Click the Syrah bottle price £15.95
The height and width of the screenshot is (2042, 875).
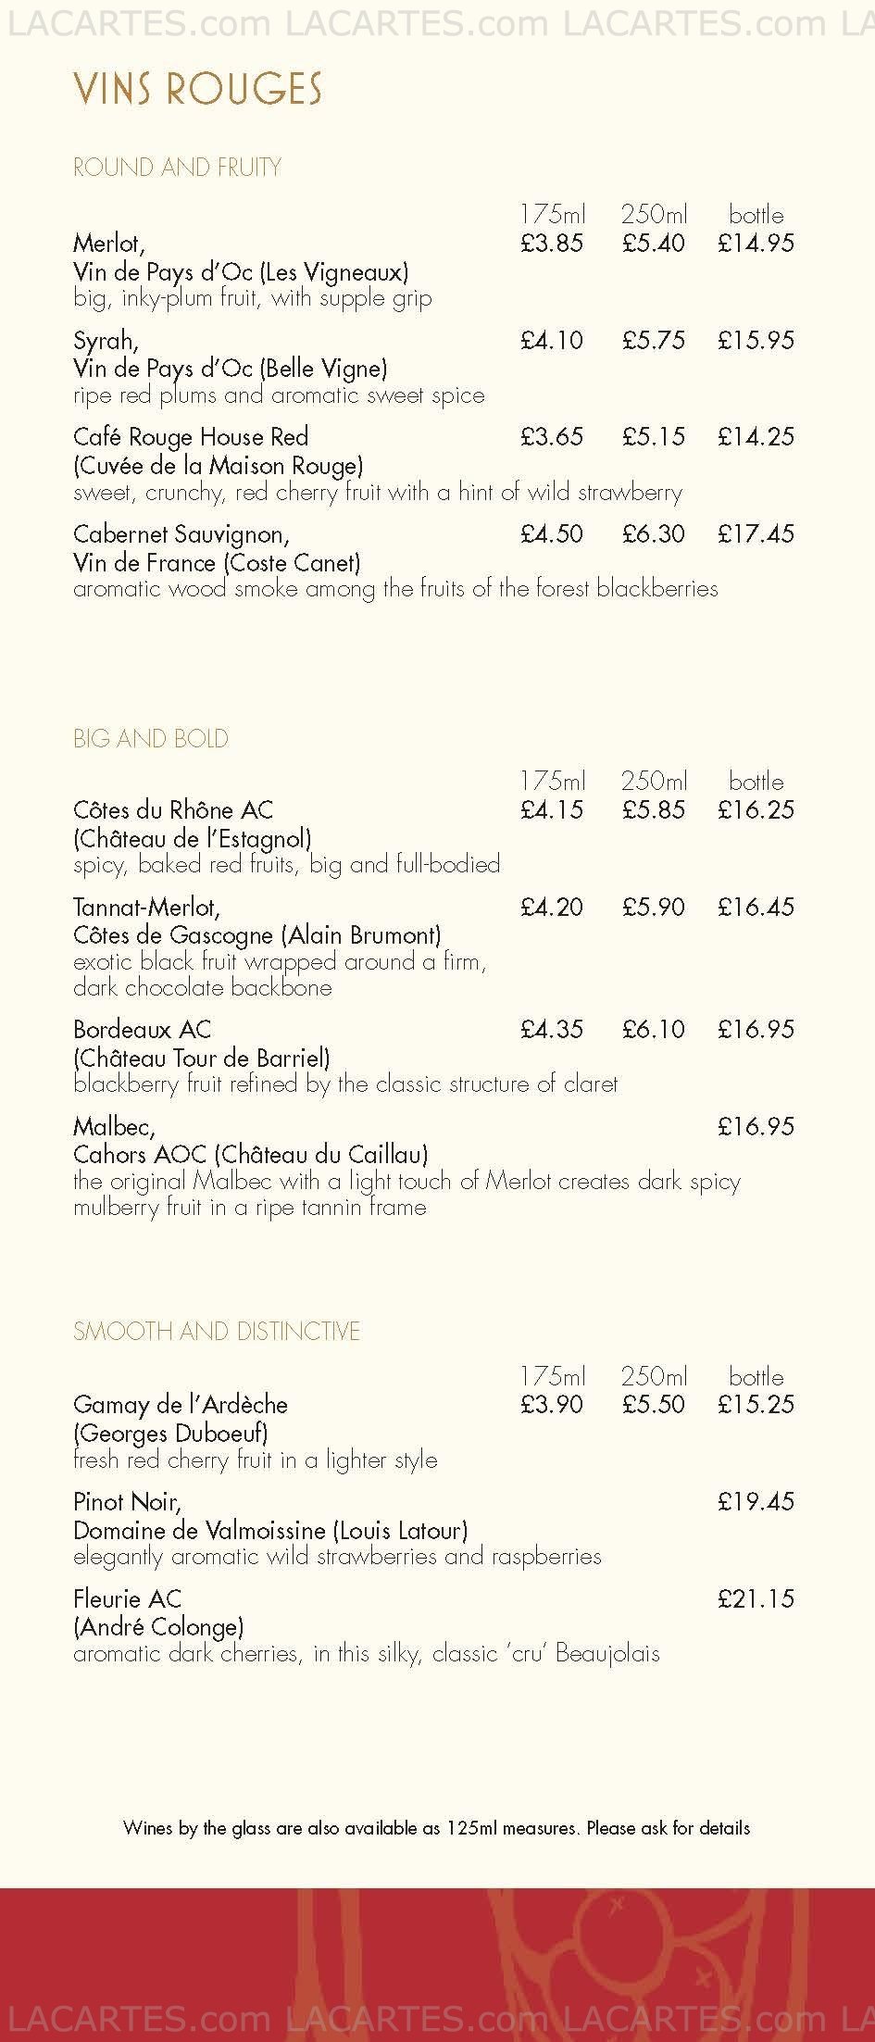[756, 340]
